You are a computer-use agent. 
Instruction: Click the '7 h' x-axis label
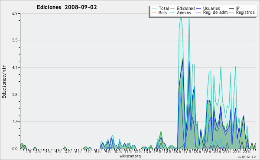[x=88, y=151]
